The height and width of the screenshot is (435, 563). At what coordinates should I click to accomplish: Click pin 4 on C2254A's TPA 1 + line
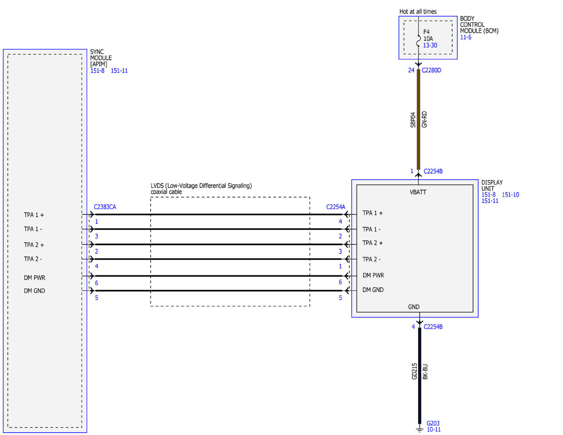pos(341,221)
